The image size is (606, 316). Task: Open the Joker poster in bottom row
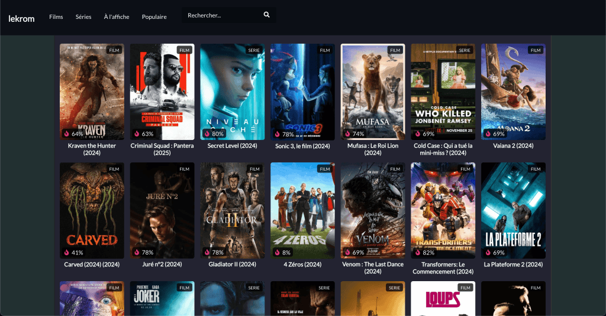point(162,299)
